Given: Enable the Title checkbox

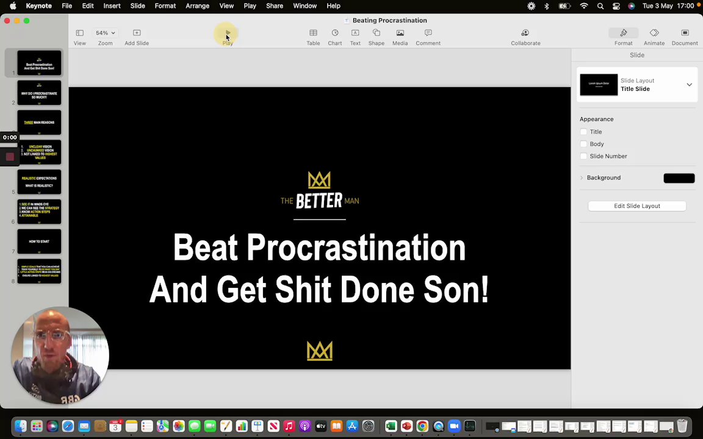Looking at the screenshot, I should [x=583, y=132].
